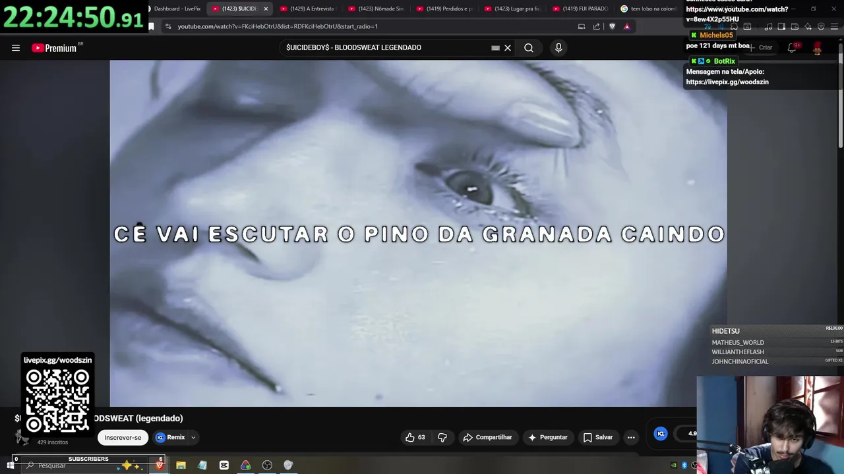The image size is (844, 474).
Task: Save the video with Salvar
Action: pyautogui.click(x=598, y=437)
